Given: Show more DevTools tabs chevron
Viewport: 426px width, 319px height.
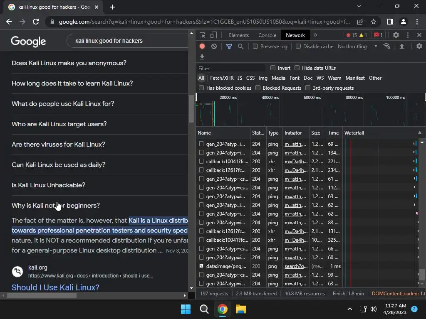Looking at the screenshot, I should point(315,35).
